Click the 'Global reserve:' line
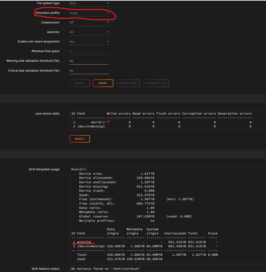 point(135,217)
